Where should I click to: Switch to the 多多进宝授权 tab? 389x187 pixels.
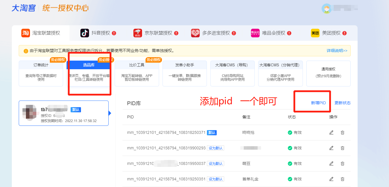[214, 33]
